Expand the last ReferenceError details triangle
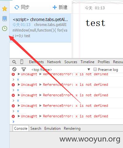 click(40, 116)
